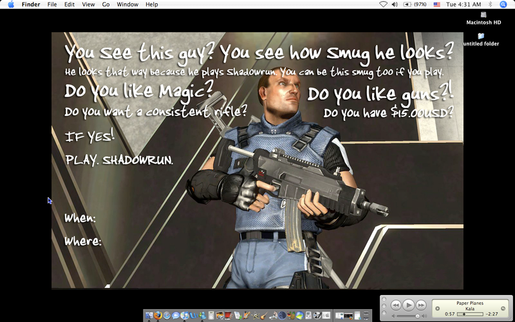Open the Help menu
The image size is (515, 322).
(x=152, y=5)
